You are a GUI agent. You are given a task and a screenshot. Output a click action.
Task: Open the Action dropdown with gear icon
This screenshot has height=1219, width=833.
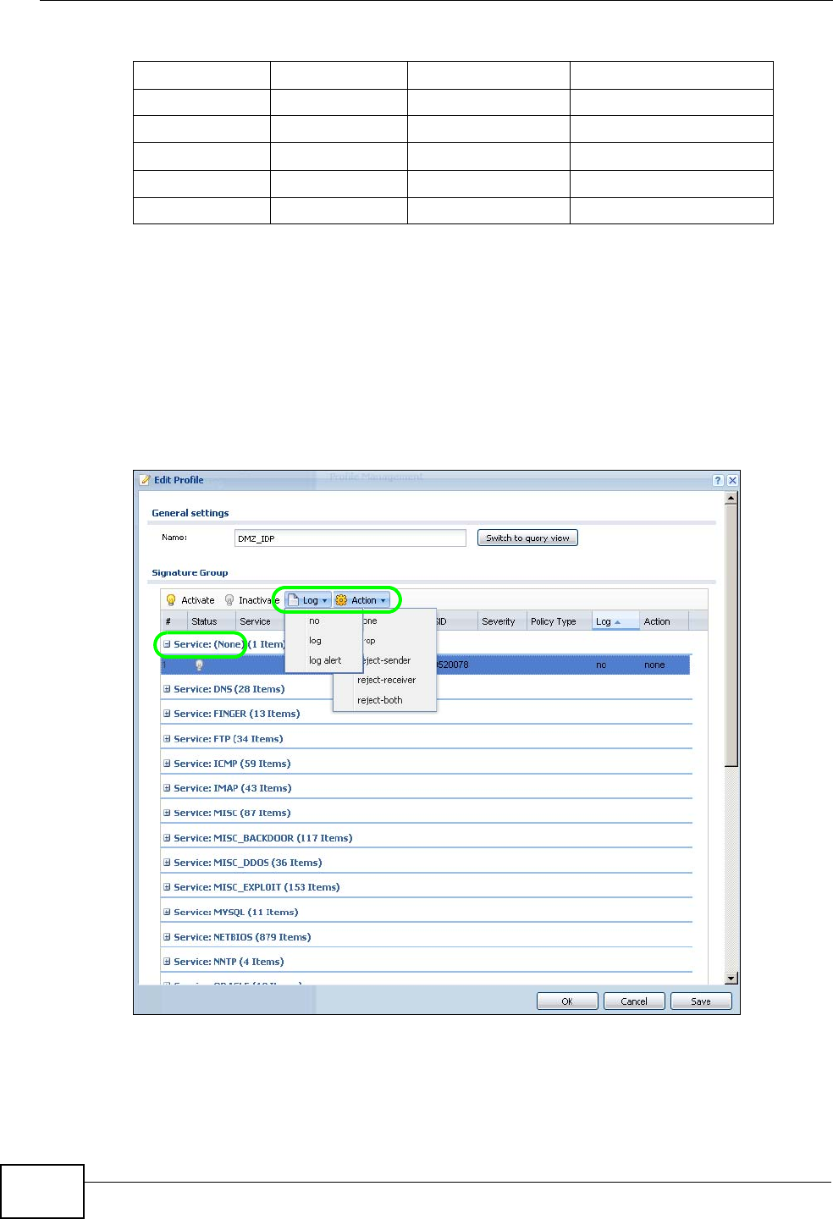point(361,600)
